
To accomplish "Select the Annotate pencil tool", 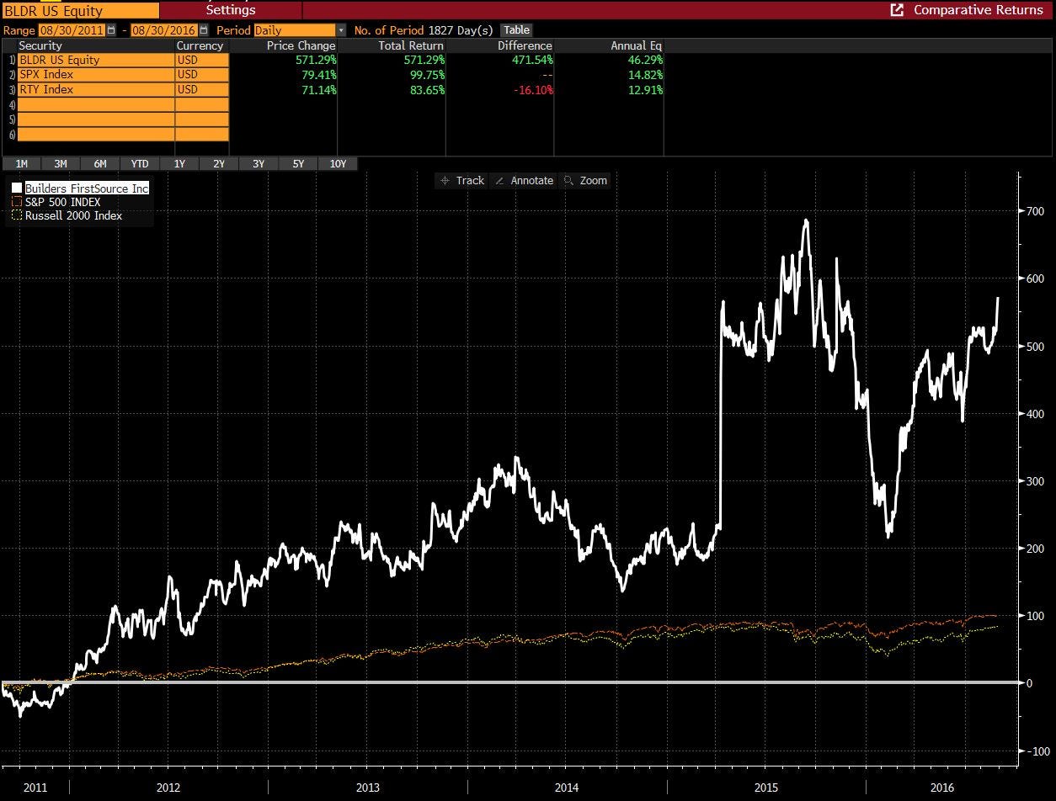I will 523,180.
